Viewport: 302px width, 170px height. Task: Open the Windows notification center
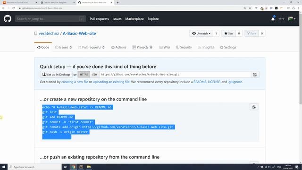pos(297,167)
